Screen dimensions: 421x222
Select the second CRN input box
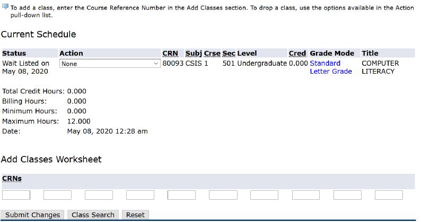tap(57, 195)
